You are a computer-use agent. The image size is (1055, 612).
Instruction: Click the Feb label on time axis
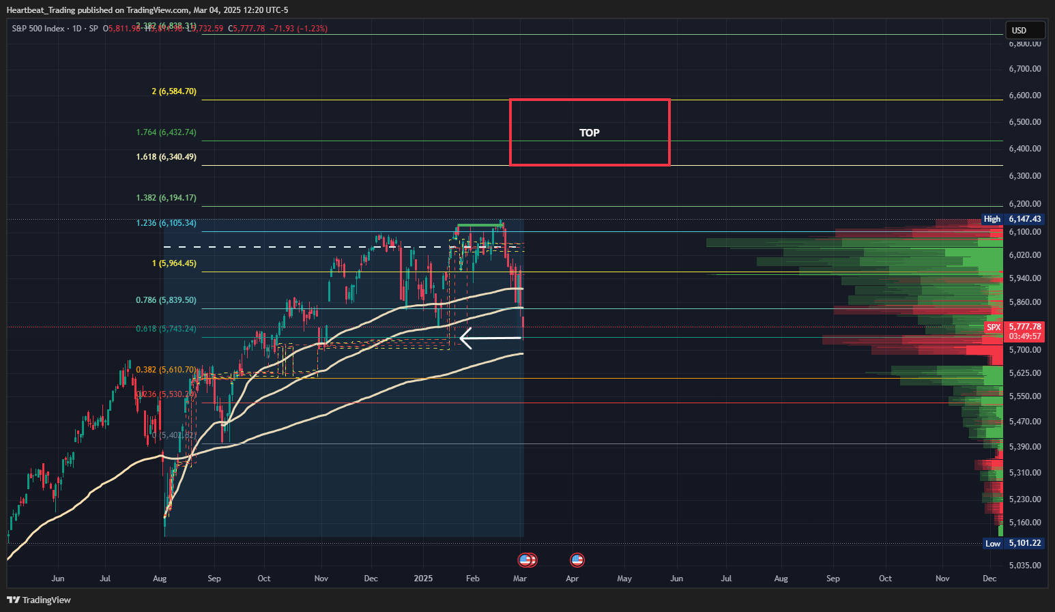click(472, 579)
